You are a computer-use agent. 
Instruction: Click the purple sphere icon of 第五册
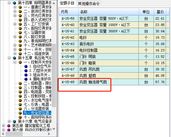coord(9,126)
